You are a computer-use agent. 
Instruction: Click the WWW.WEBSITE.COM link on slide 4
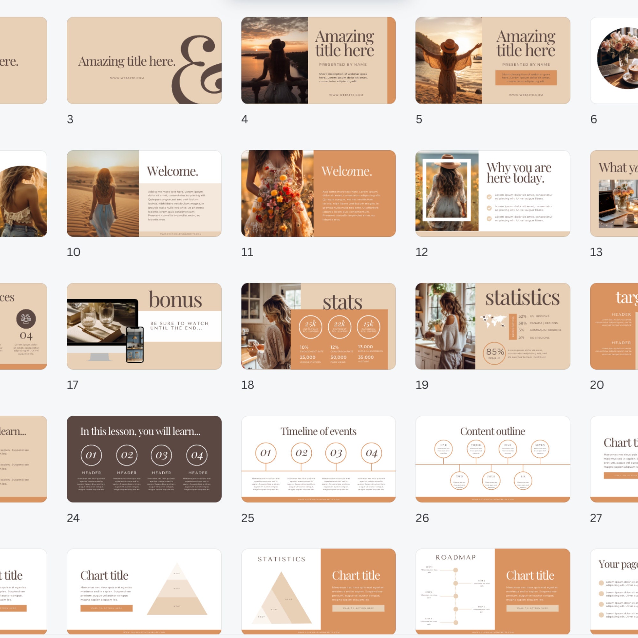[346, 95]
